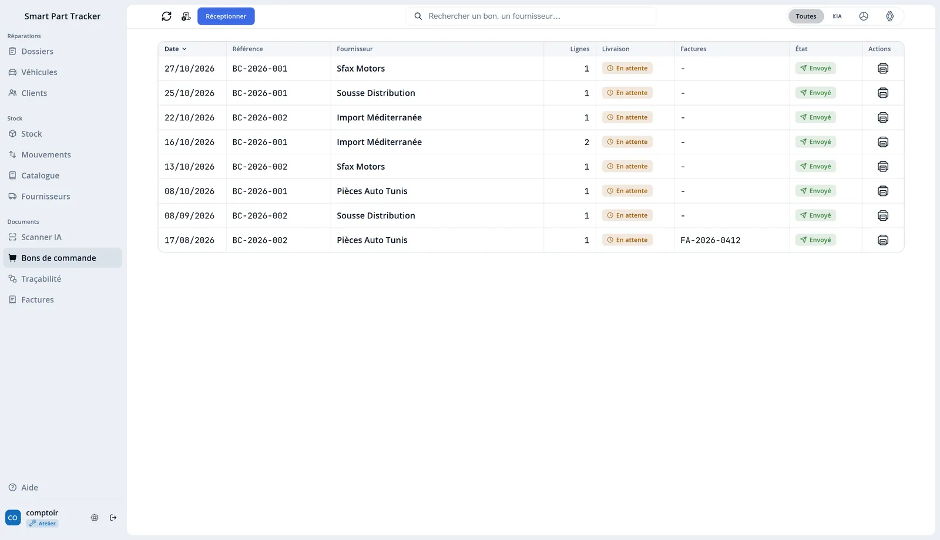
Task: Go to Fournisseurs page
Action: coord(63,197)
